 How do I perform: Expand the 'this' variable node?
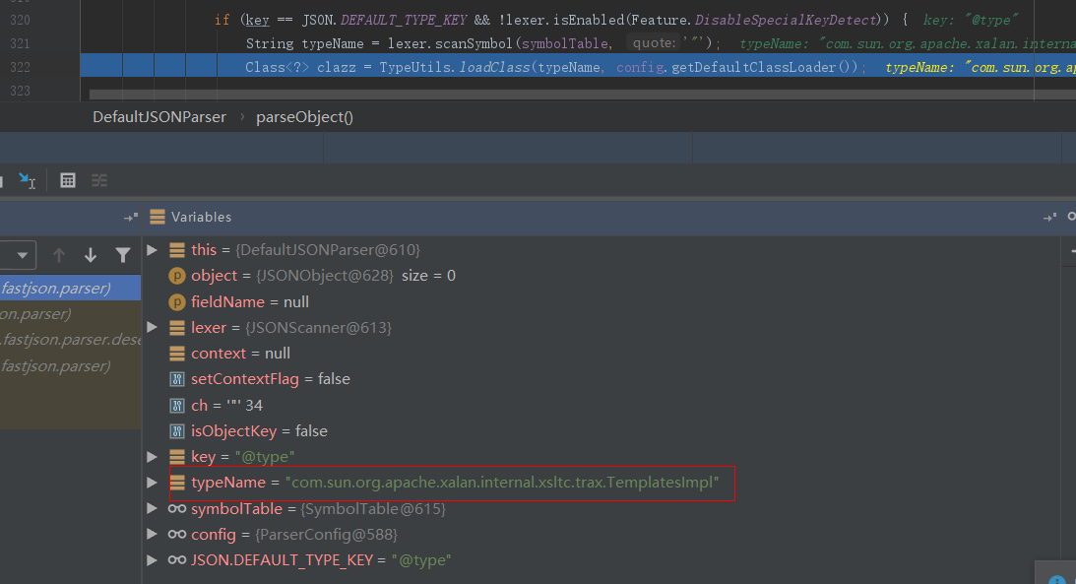click(152, 250)
